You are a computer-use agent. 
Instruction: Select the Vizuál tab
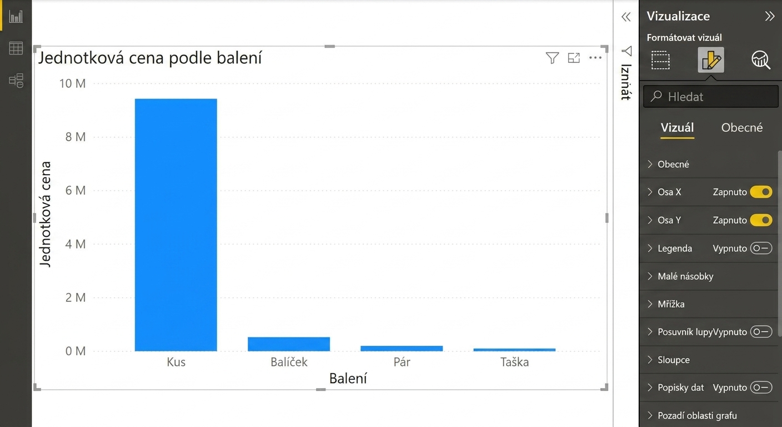pyautogui.click(x=677, y=127)
